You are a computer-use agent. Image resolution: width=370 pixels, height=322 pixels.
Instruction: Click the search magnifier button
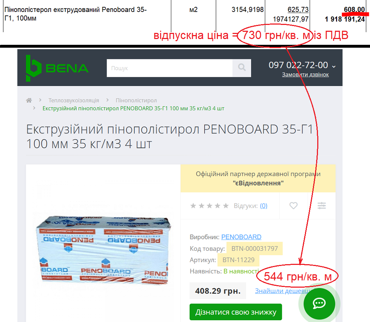(x=242, y=68)
